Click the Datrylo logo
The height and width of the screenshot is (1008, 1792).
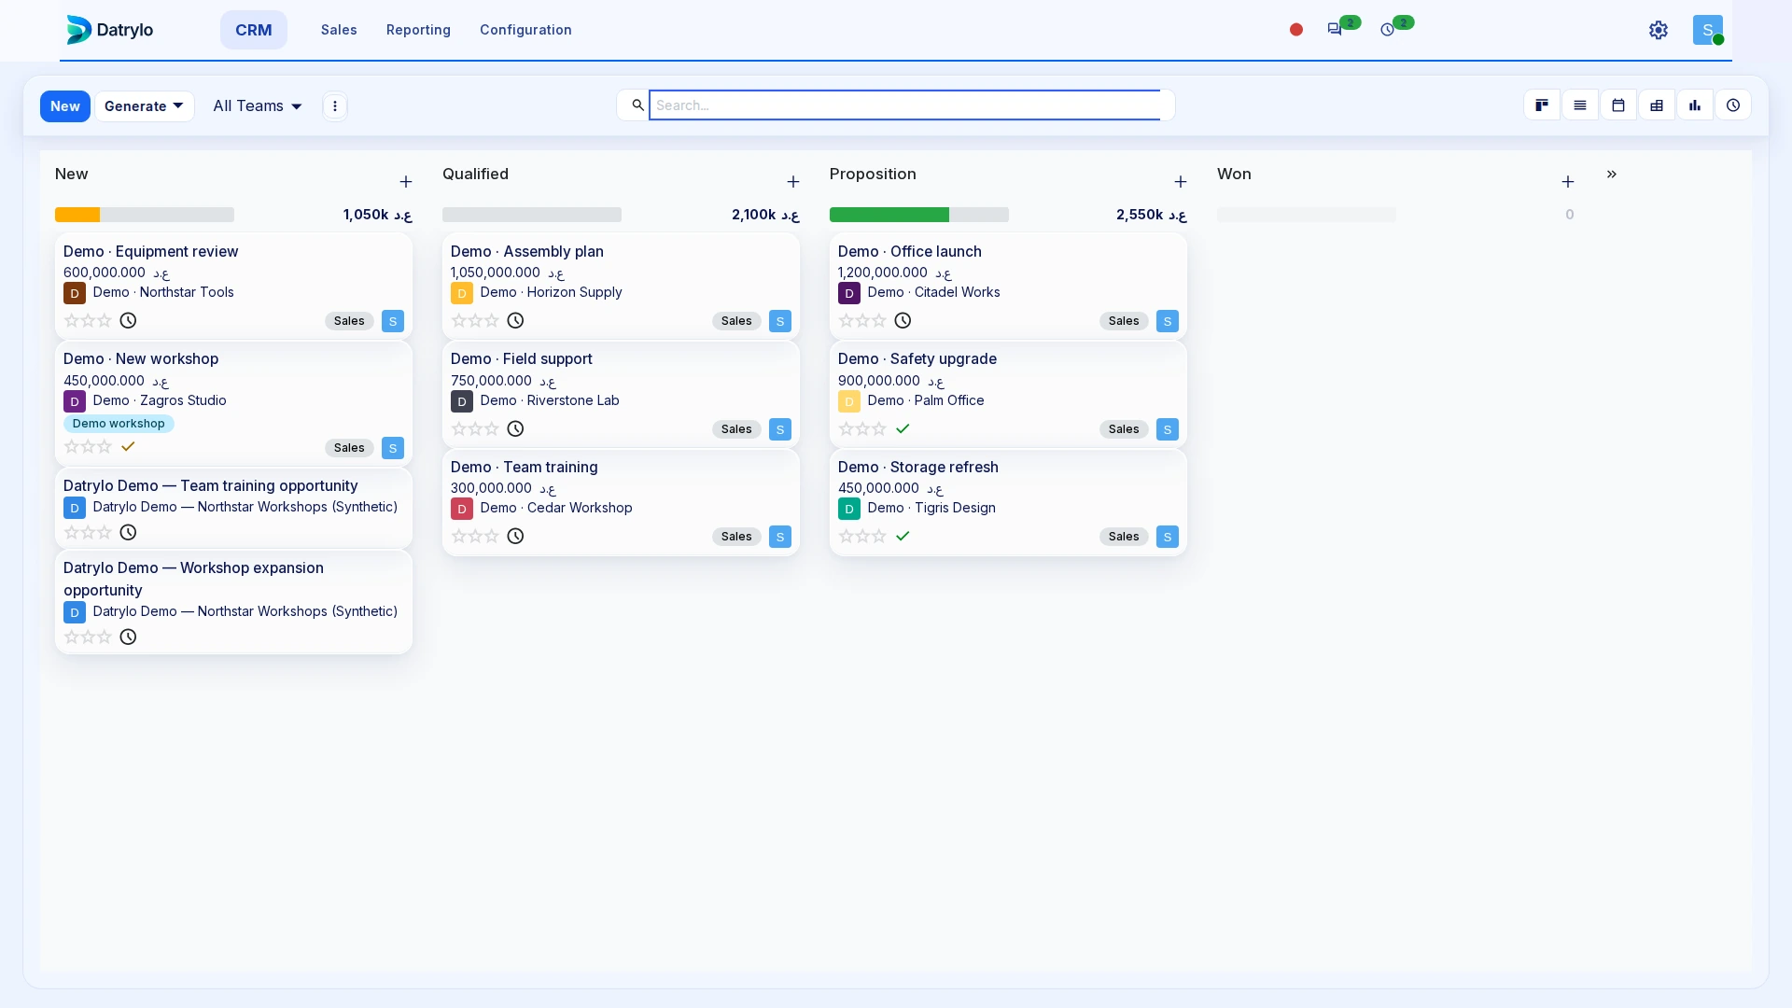(x=110, y=30)
